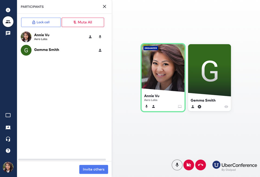260x177 pixels.
Task: Click Aero Labs under Annie Vu in list
Action: [x=41, y=39]
